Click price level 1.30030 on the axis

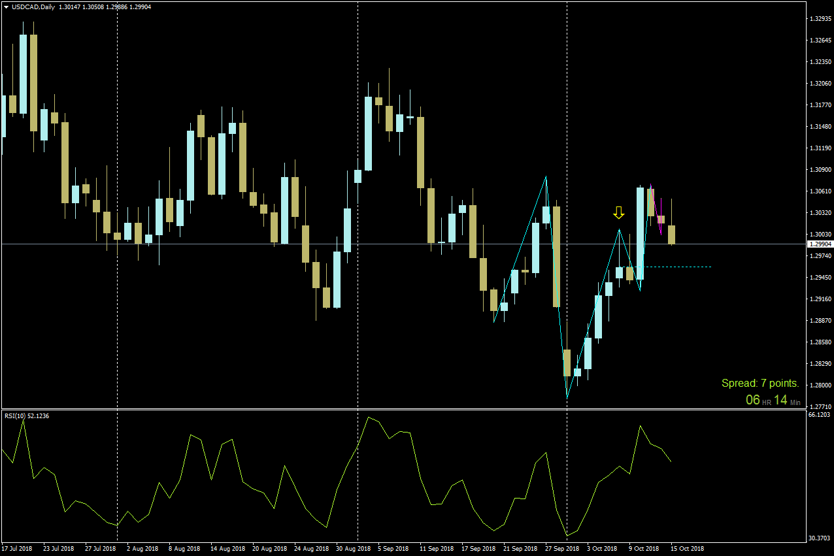(x=820, y=235)
